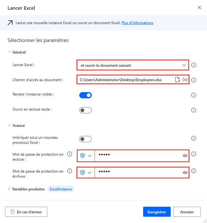Click exclamation icon beside write protection password label
207x223 pixels.
click(70, 171)
